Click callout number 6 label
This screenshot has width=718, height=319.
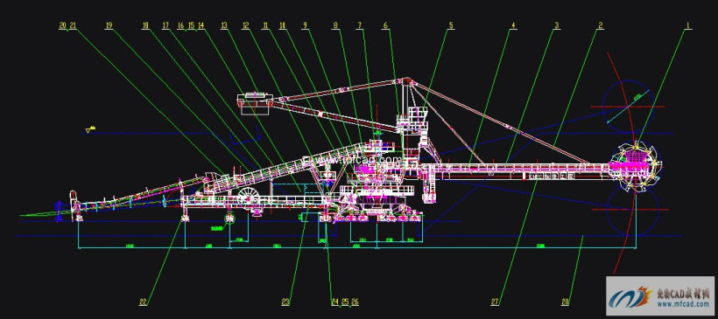click(385, 26)
